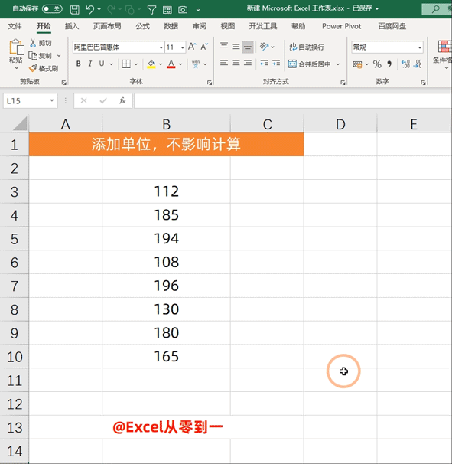The width and height of the screenshot is (452, 464).
Task: Click the Undo arrow icon
Action: pyautogui.click(x=90, y=10)
